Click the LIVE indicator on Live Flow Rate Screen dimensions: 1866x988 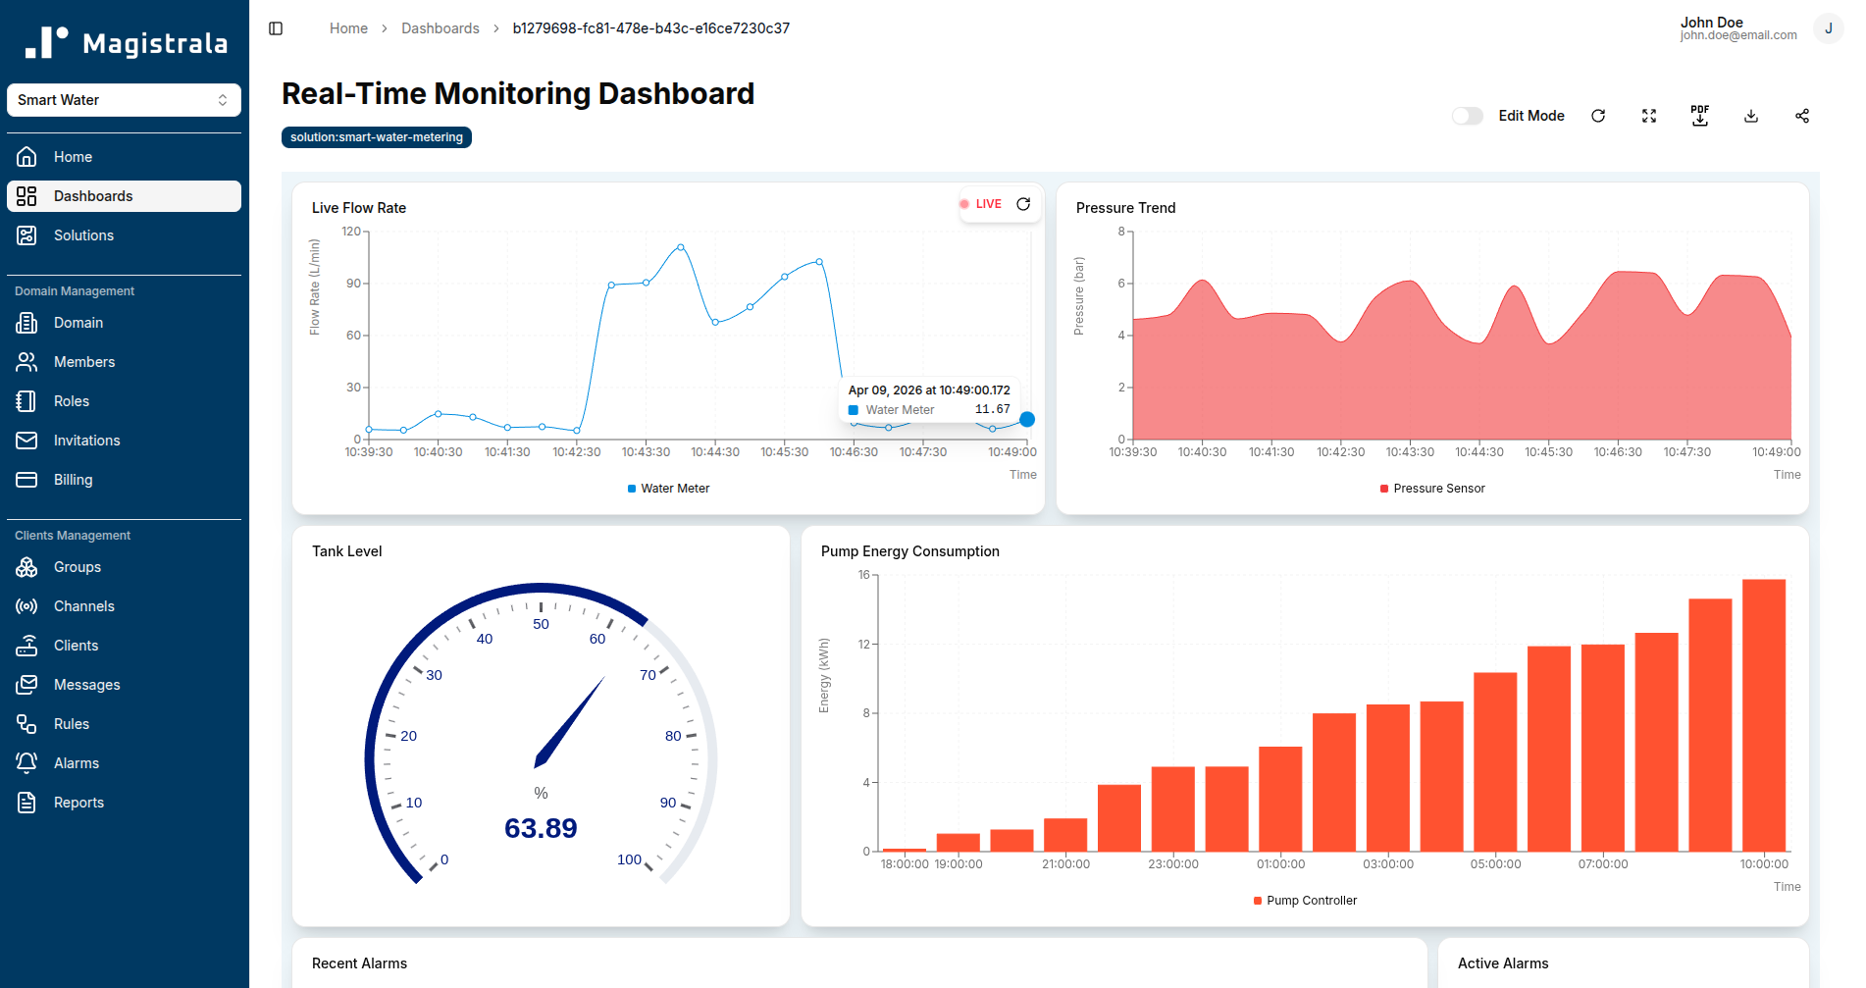[x=982, y=203]
